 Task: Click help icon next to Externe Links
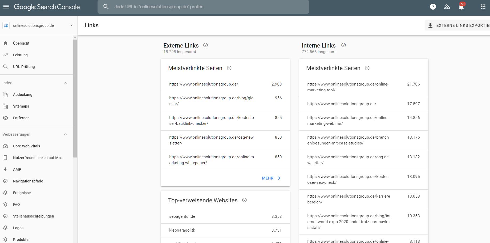(x=205, y=45)
